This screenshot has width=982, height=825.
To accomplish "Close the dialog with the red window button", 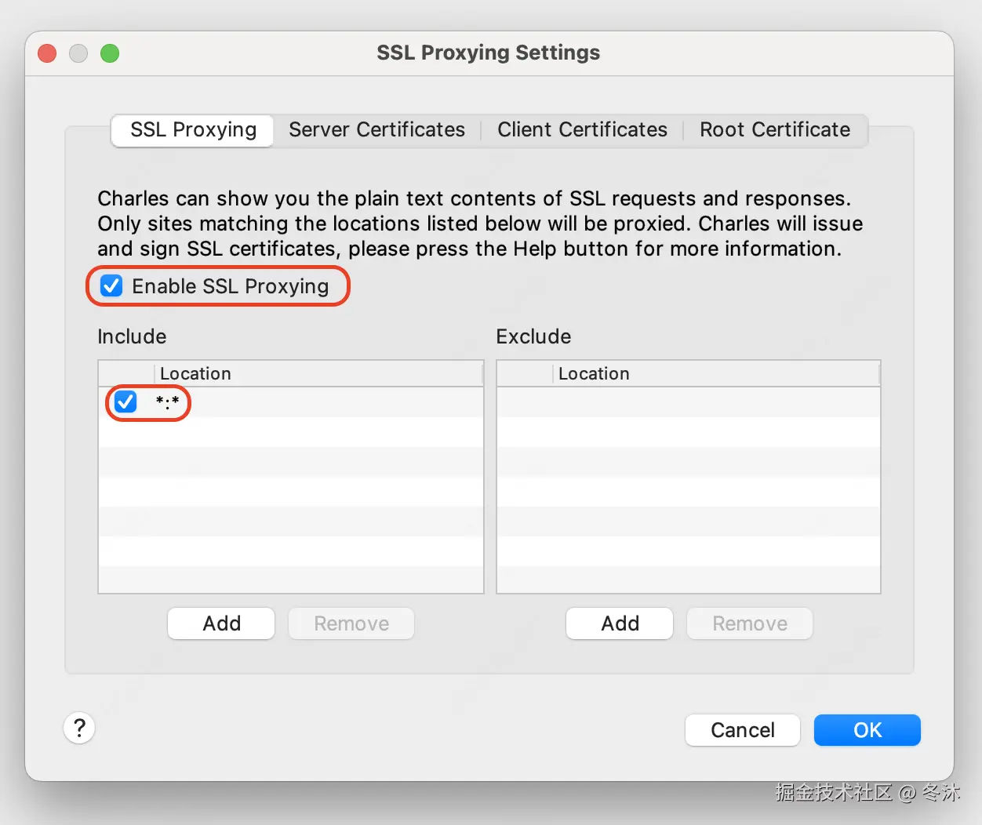I will (x=47, y=53).
